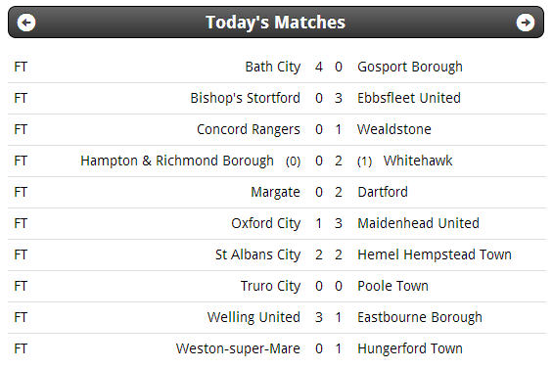Image resolution: width=553 pixels, height=369 pixels.
Task: Click the Today's Matches header title
Action: (x=275, y=23)
